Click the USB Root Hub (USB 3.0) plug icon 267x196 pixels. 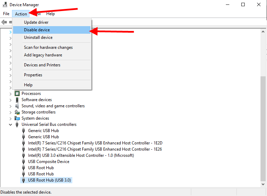point(24,180)
